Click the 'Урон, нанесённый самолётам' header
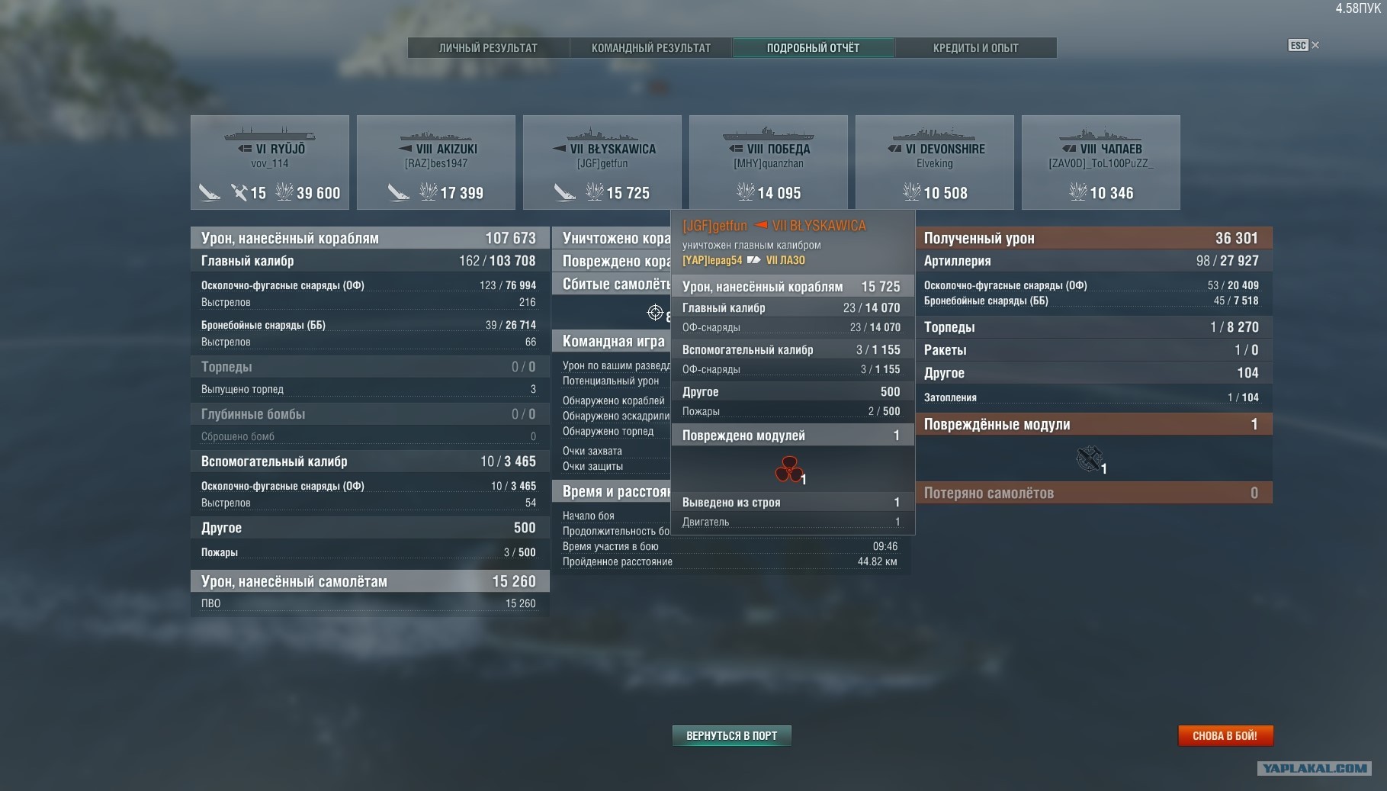The width and height of the screenshot is (1387, 791). click(370, 581)
